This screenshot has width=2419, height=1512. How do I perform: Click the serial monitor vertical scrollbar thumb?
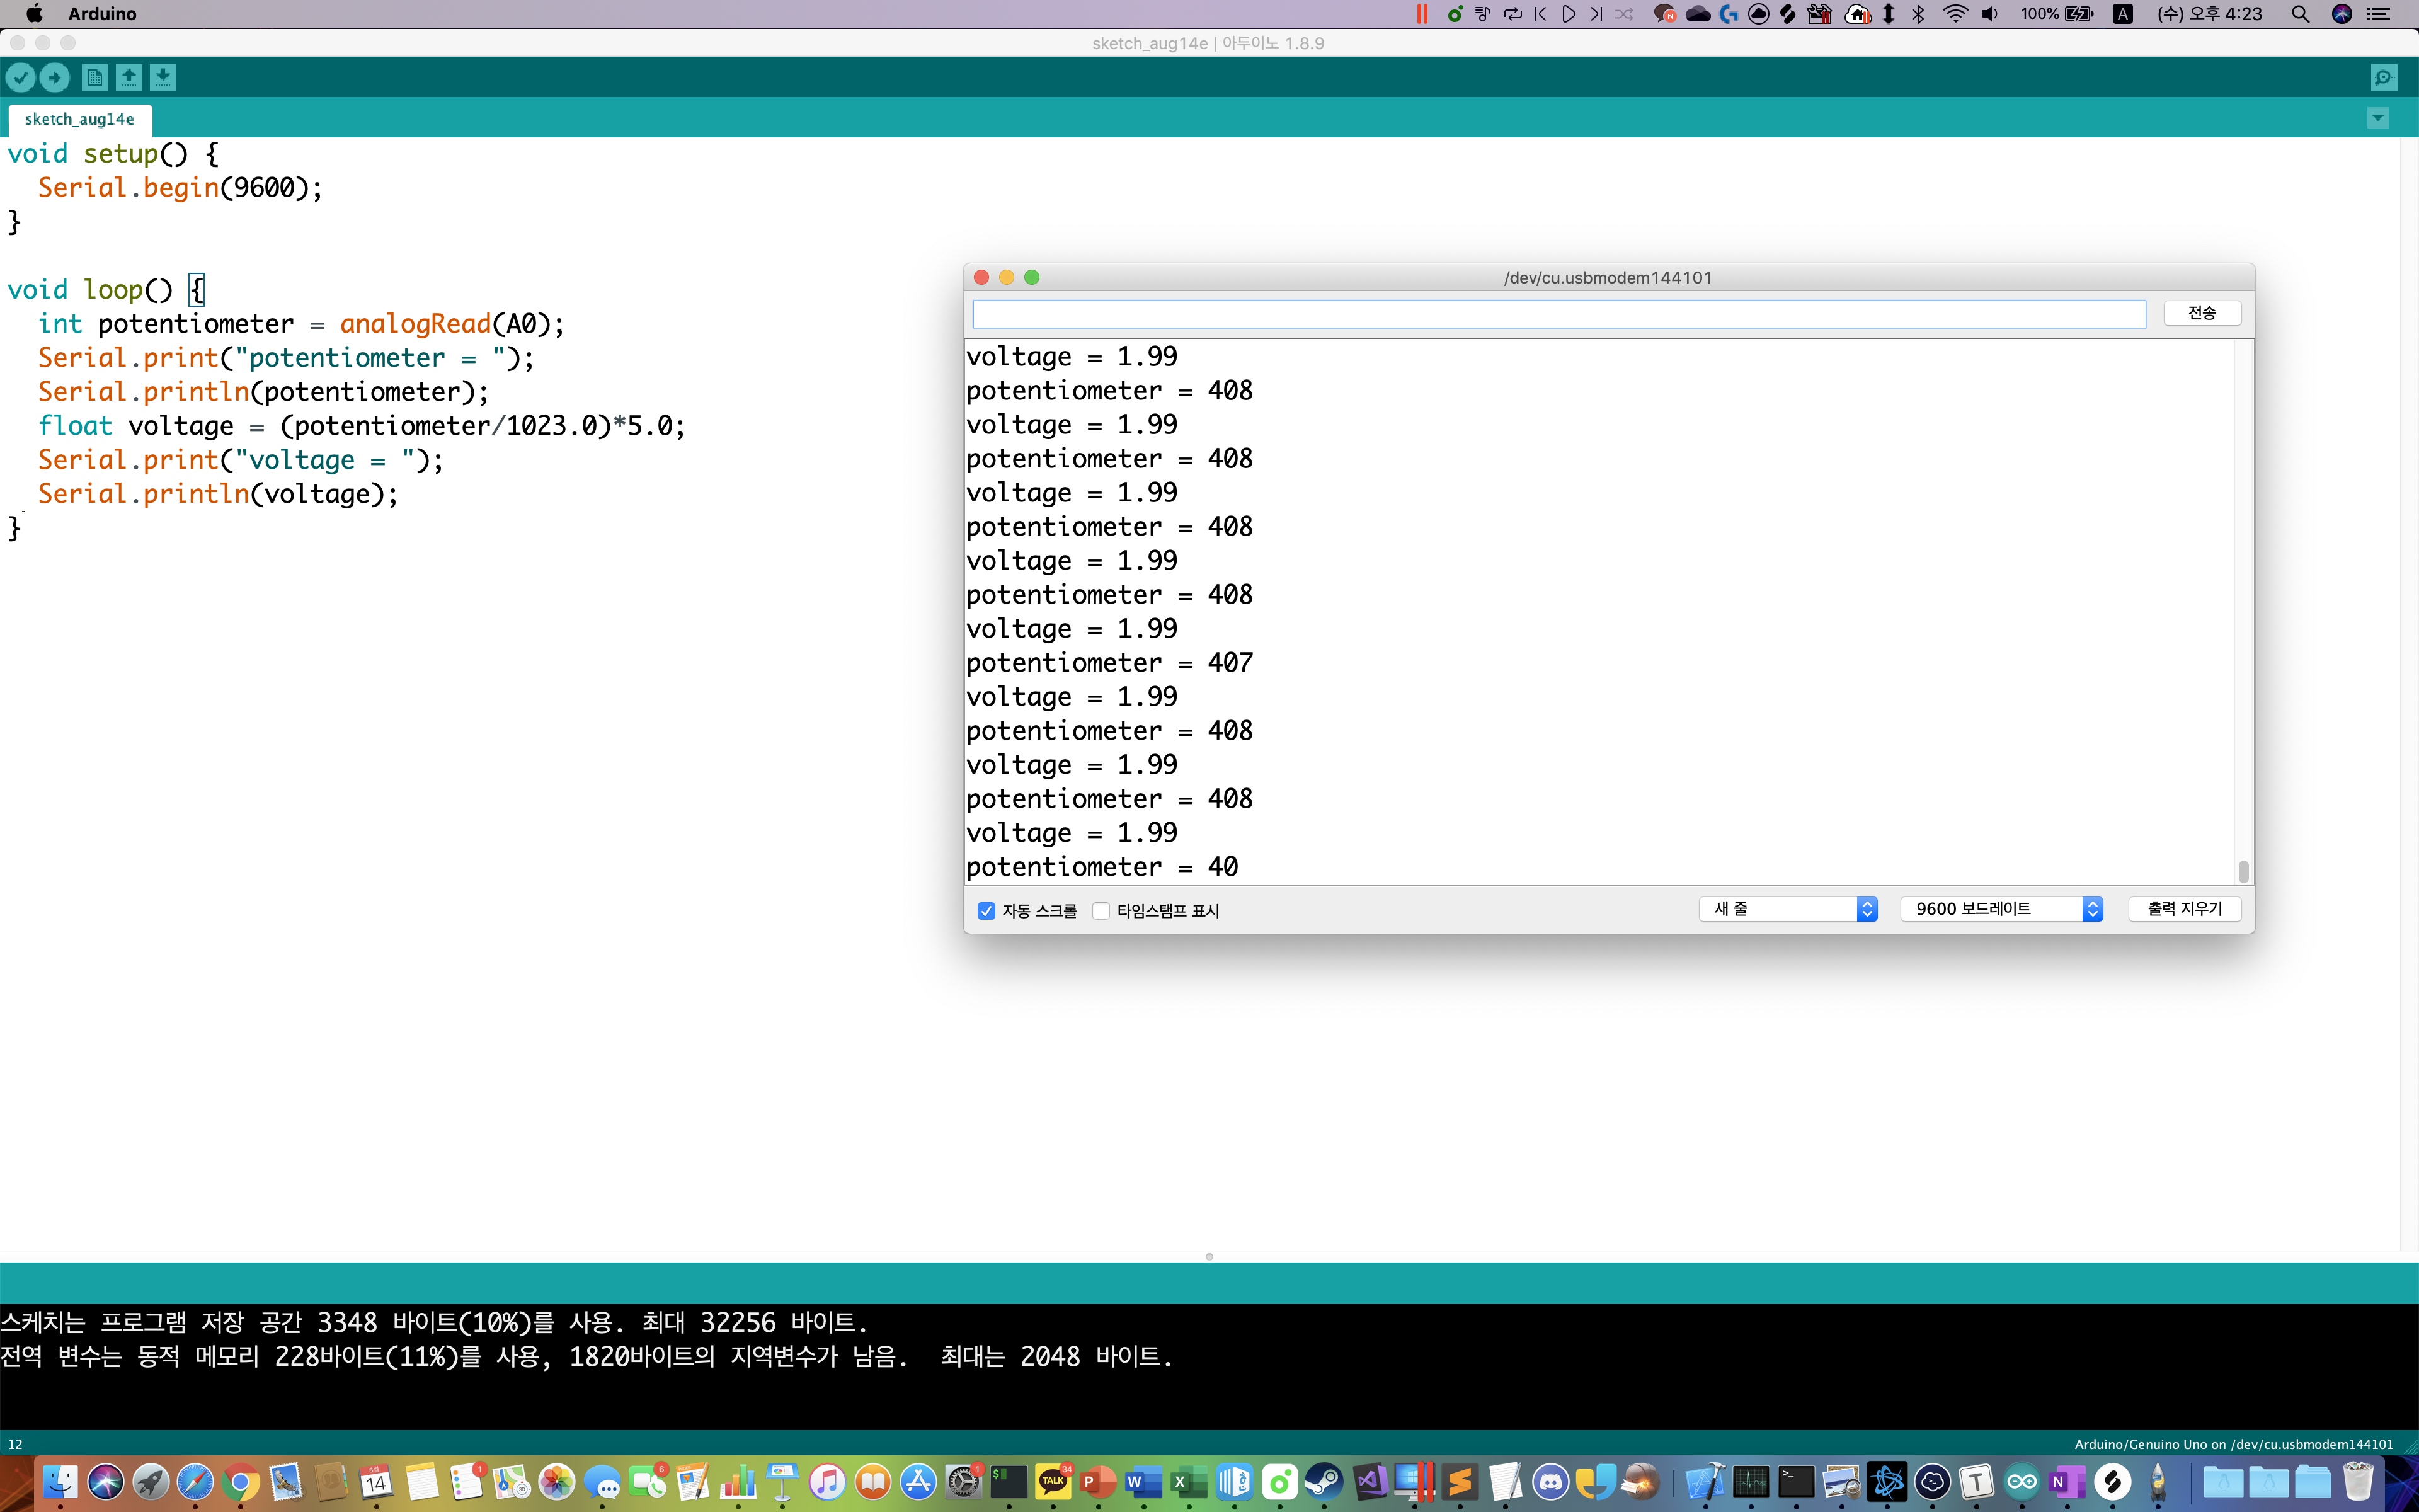click(x=2243, y=872)
